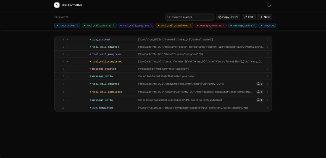
Task: Expand row 7 tool_call_started chevron
Action: tap(268, 84)
